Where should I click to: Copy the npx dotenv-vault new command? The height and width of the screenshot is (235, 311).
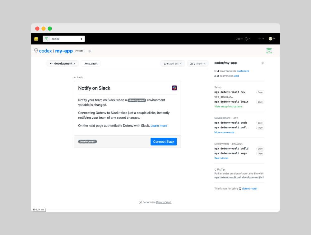pos(260,92)
